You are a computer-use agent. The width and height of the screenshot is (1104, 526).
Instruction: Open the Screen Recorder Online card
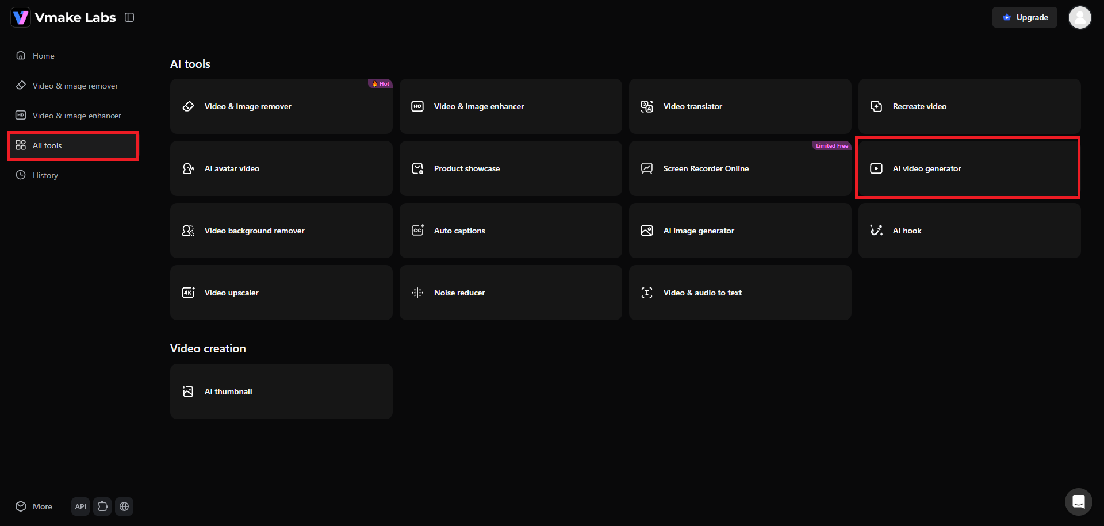click(x=740, y=168)
